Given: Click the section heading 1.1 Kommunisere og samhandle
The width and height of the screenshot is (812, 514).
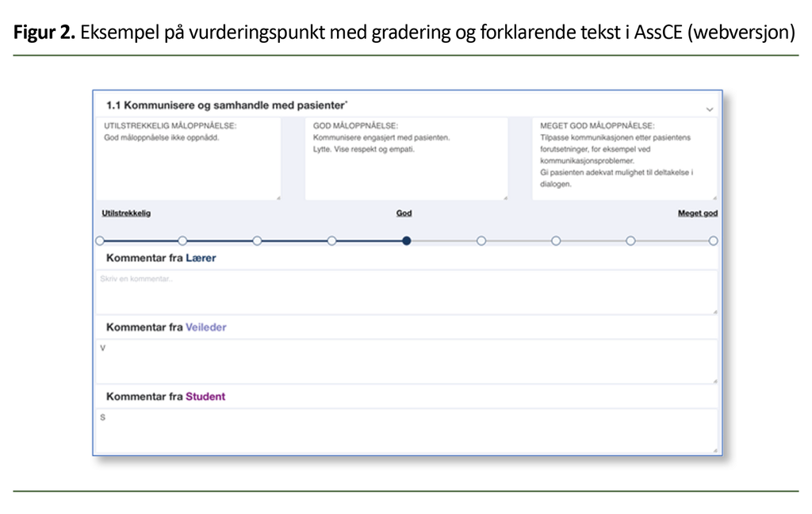Looking at the screenshot, I should pyautogui.click(x=227, y=105).
